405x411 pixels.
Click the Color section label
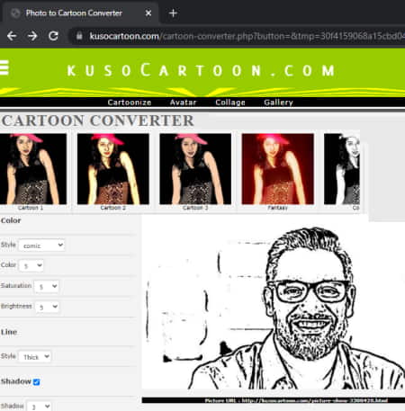11,220
